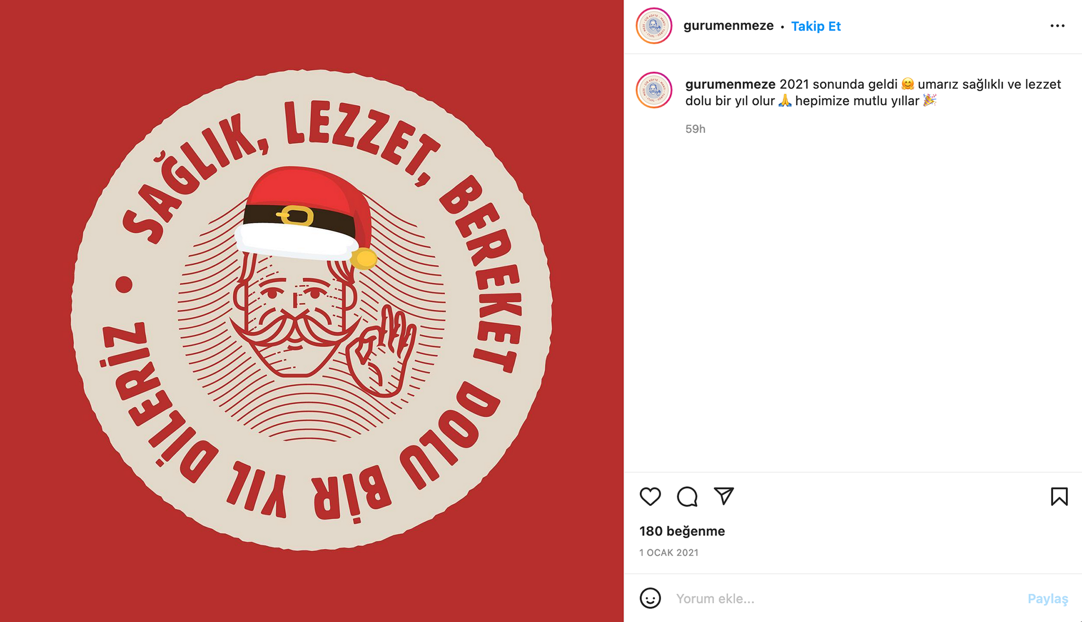Open the 1 OCAK 2021 date link
Image resolution: width=1082 pixels, height=622 pixels.
[x=669, y=553]
